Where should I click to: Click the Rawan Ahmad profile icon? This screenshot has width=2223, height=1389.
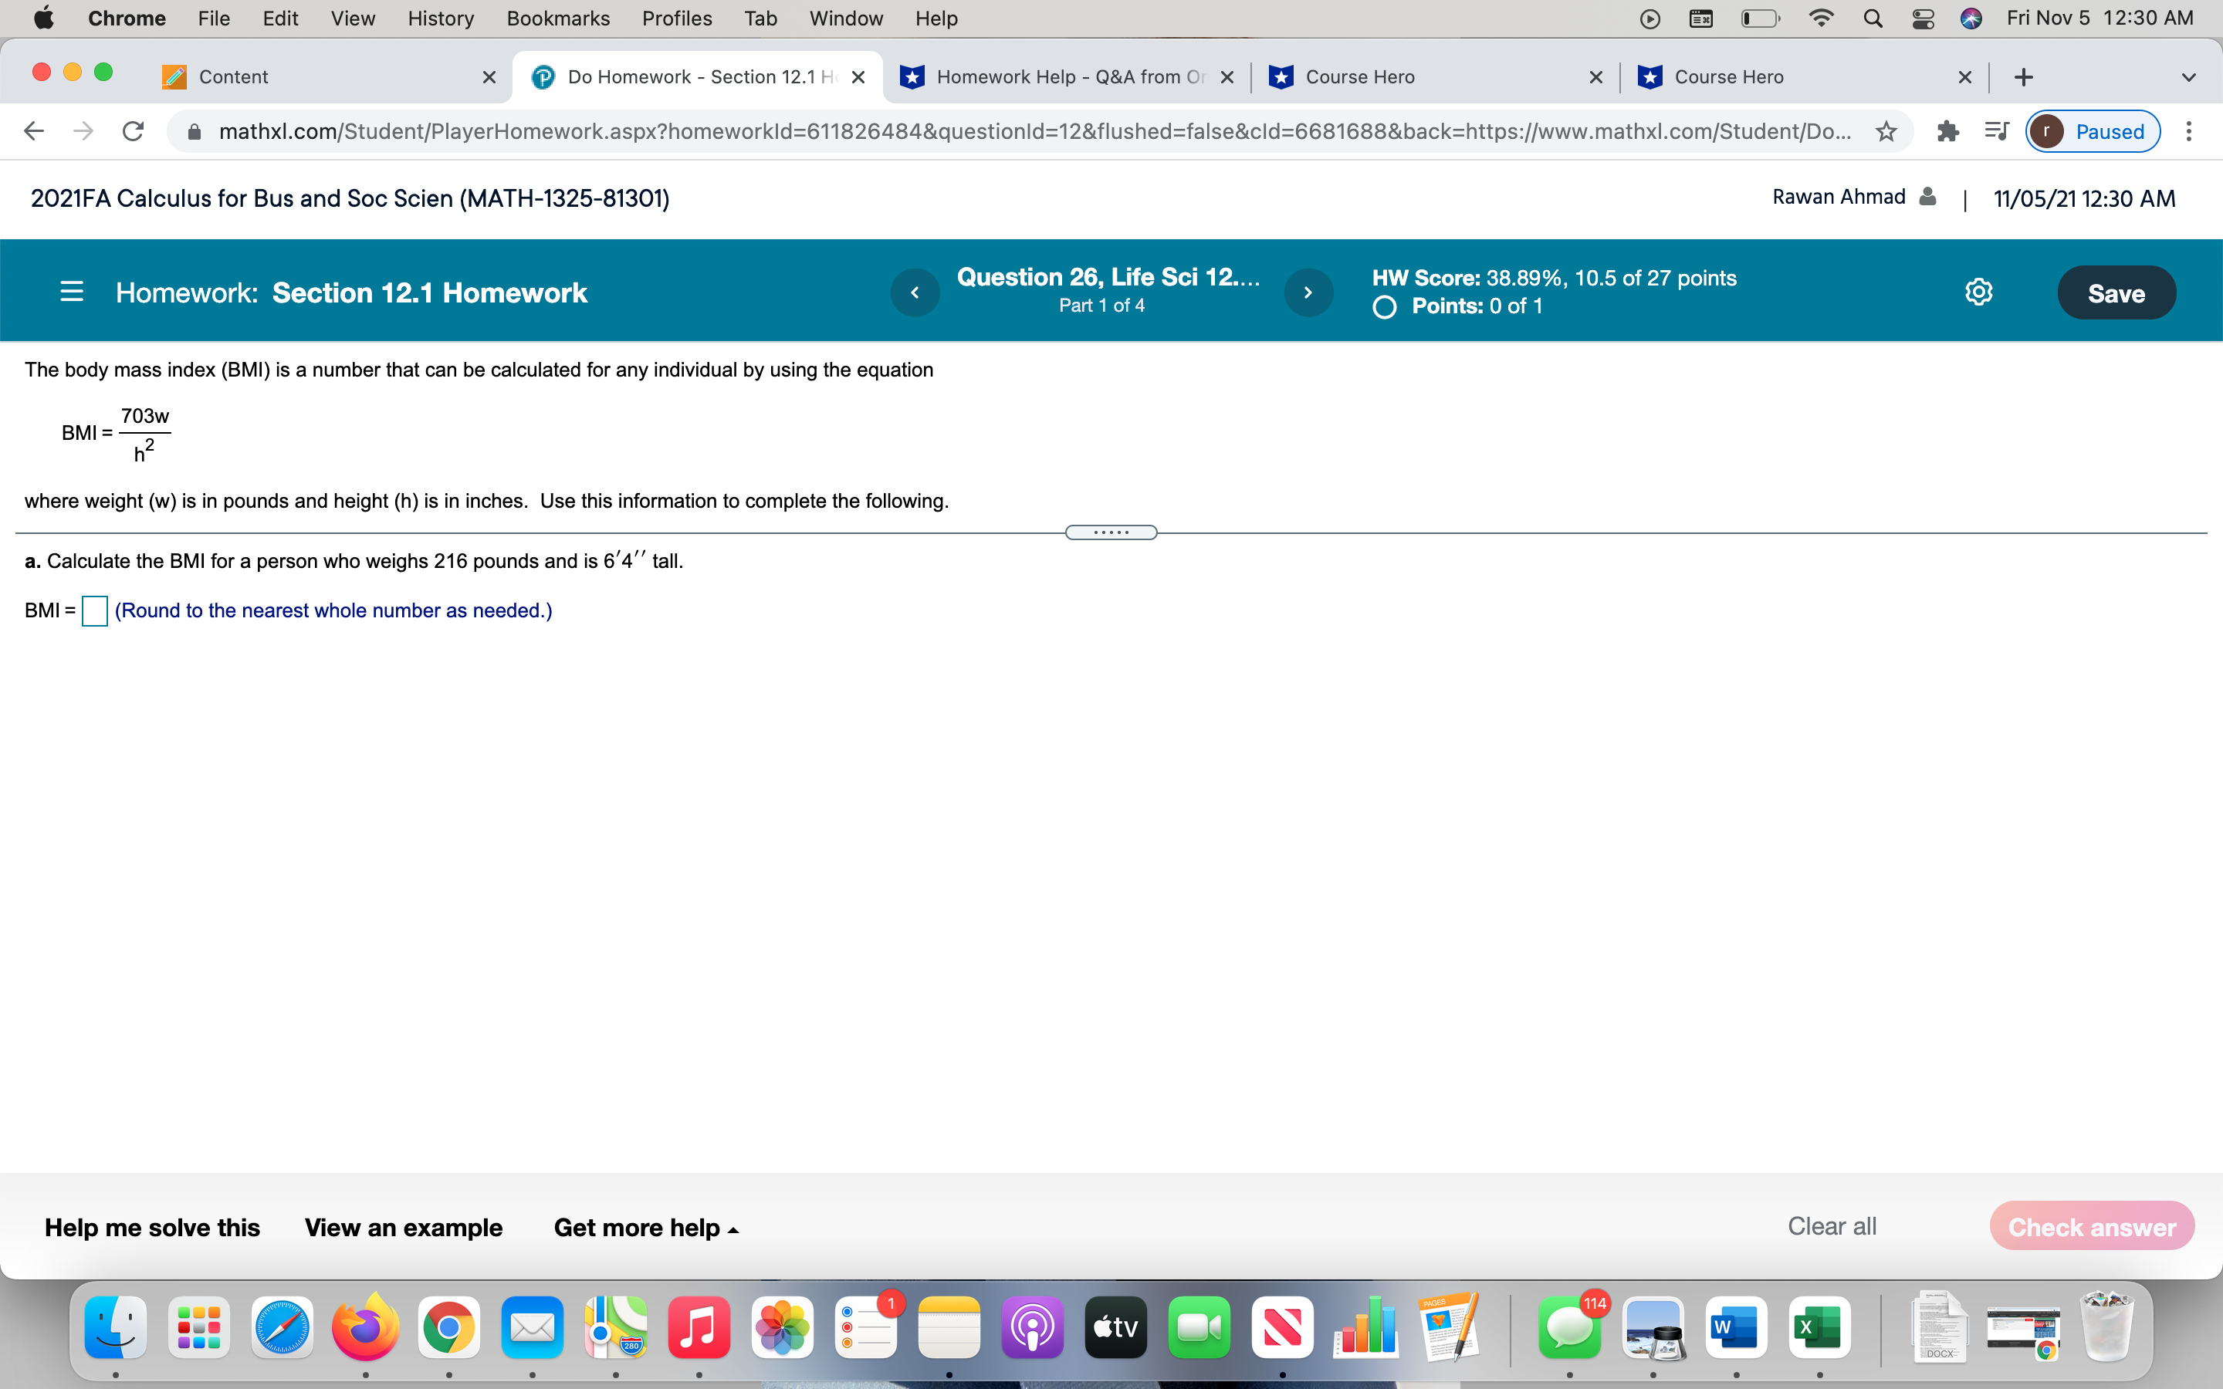tap(1927, 197)
